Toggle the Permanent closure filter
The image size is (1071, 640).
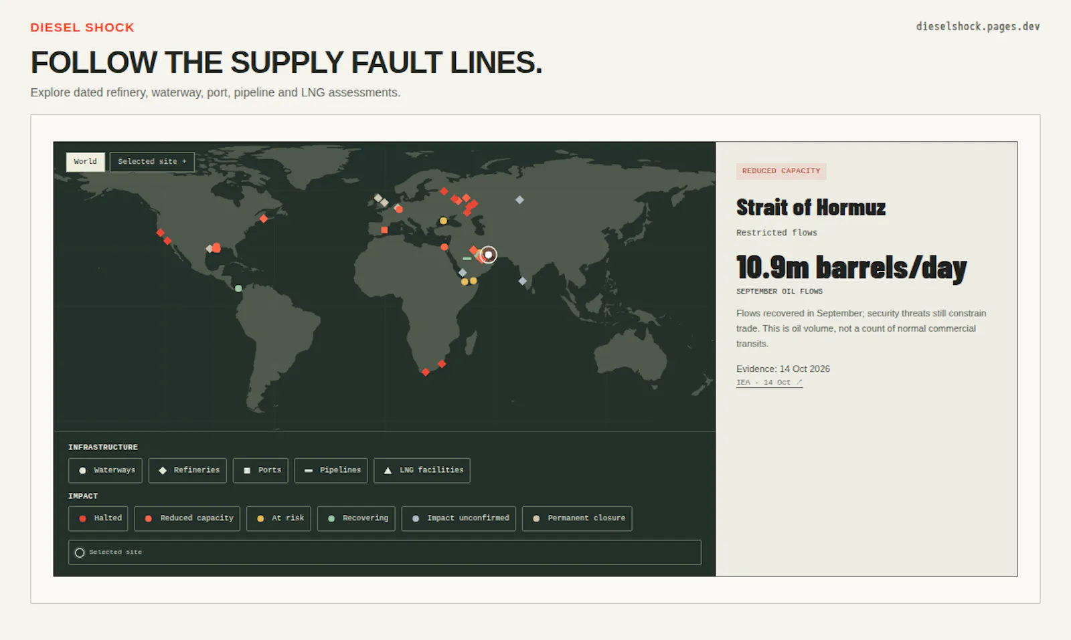tap(577, 518)
